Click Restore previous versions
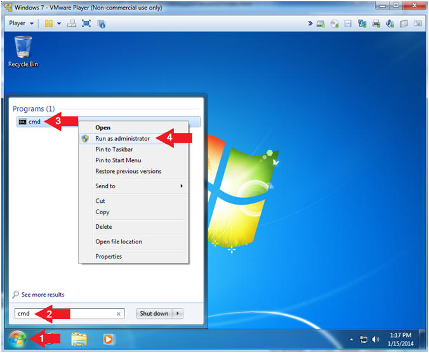The image size is (429, 353). point(128,171)
